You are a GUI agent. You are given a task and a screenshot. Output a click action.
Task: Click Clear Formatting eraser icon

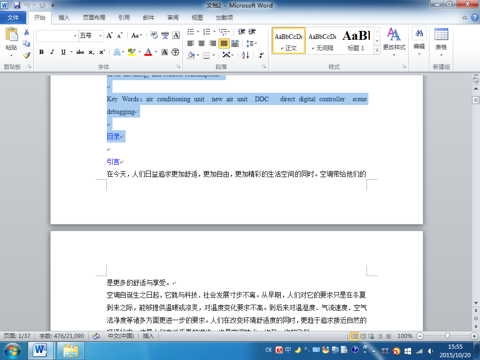tap(154, 36)
